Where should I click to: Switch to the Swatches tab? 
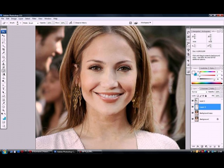(204, 68)
